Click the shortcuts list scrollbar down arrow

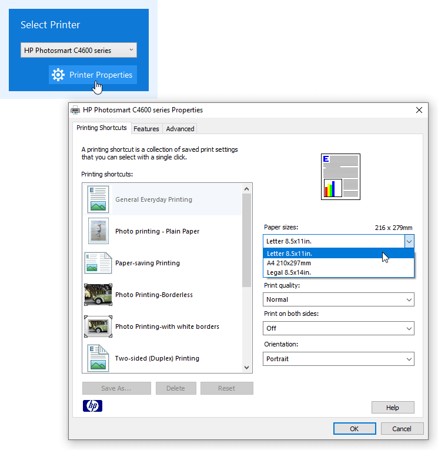click(247, 368)
